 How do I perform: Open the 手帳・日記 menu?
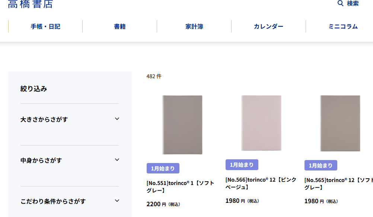tap(45, 26)
